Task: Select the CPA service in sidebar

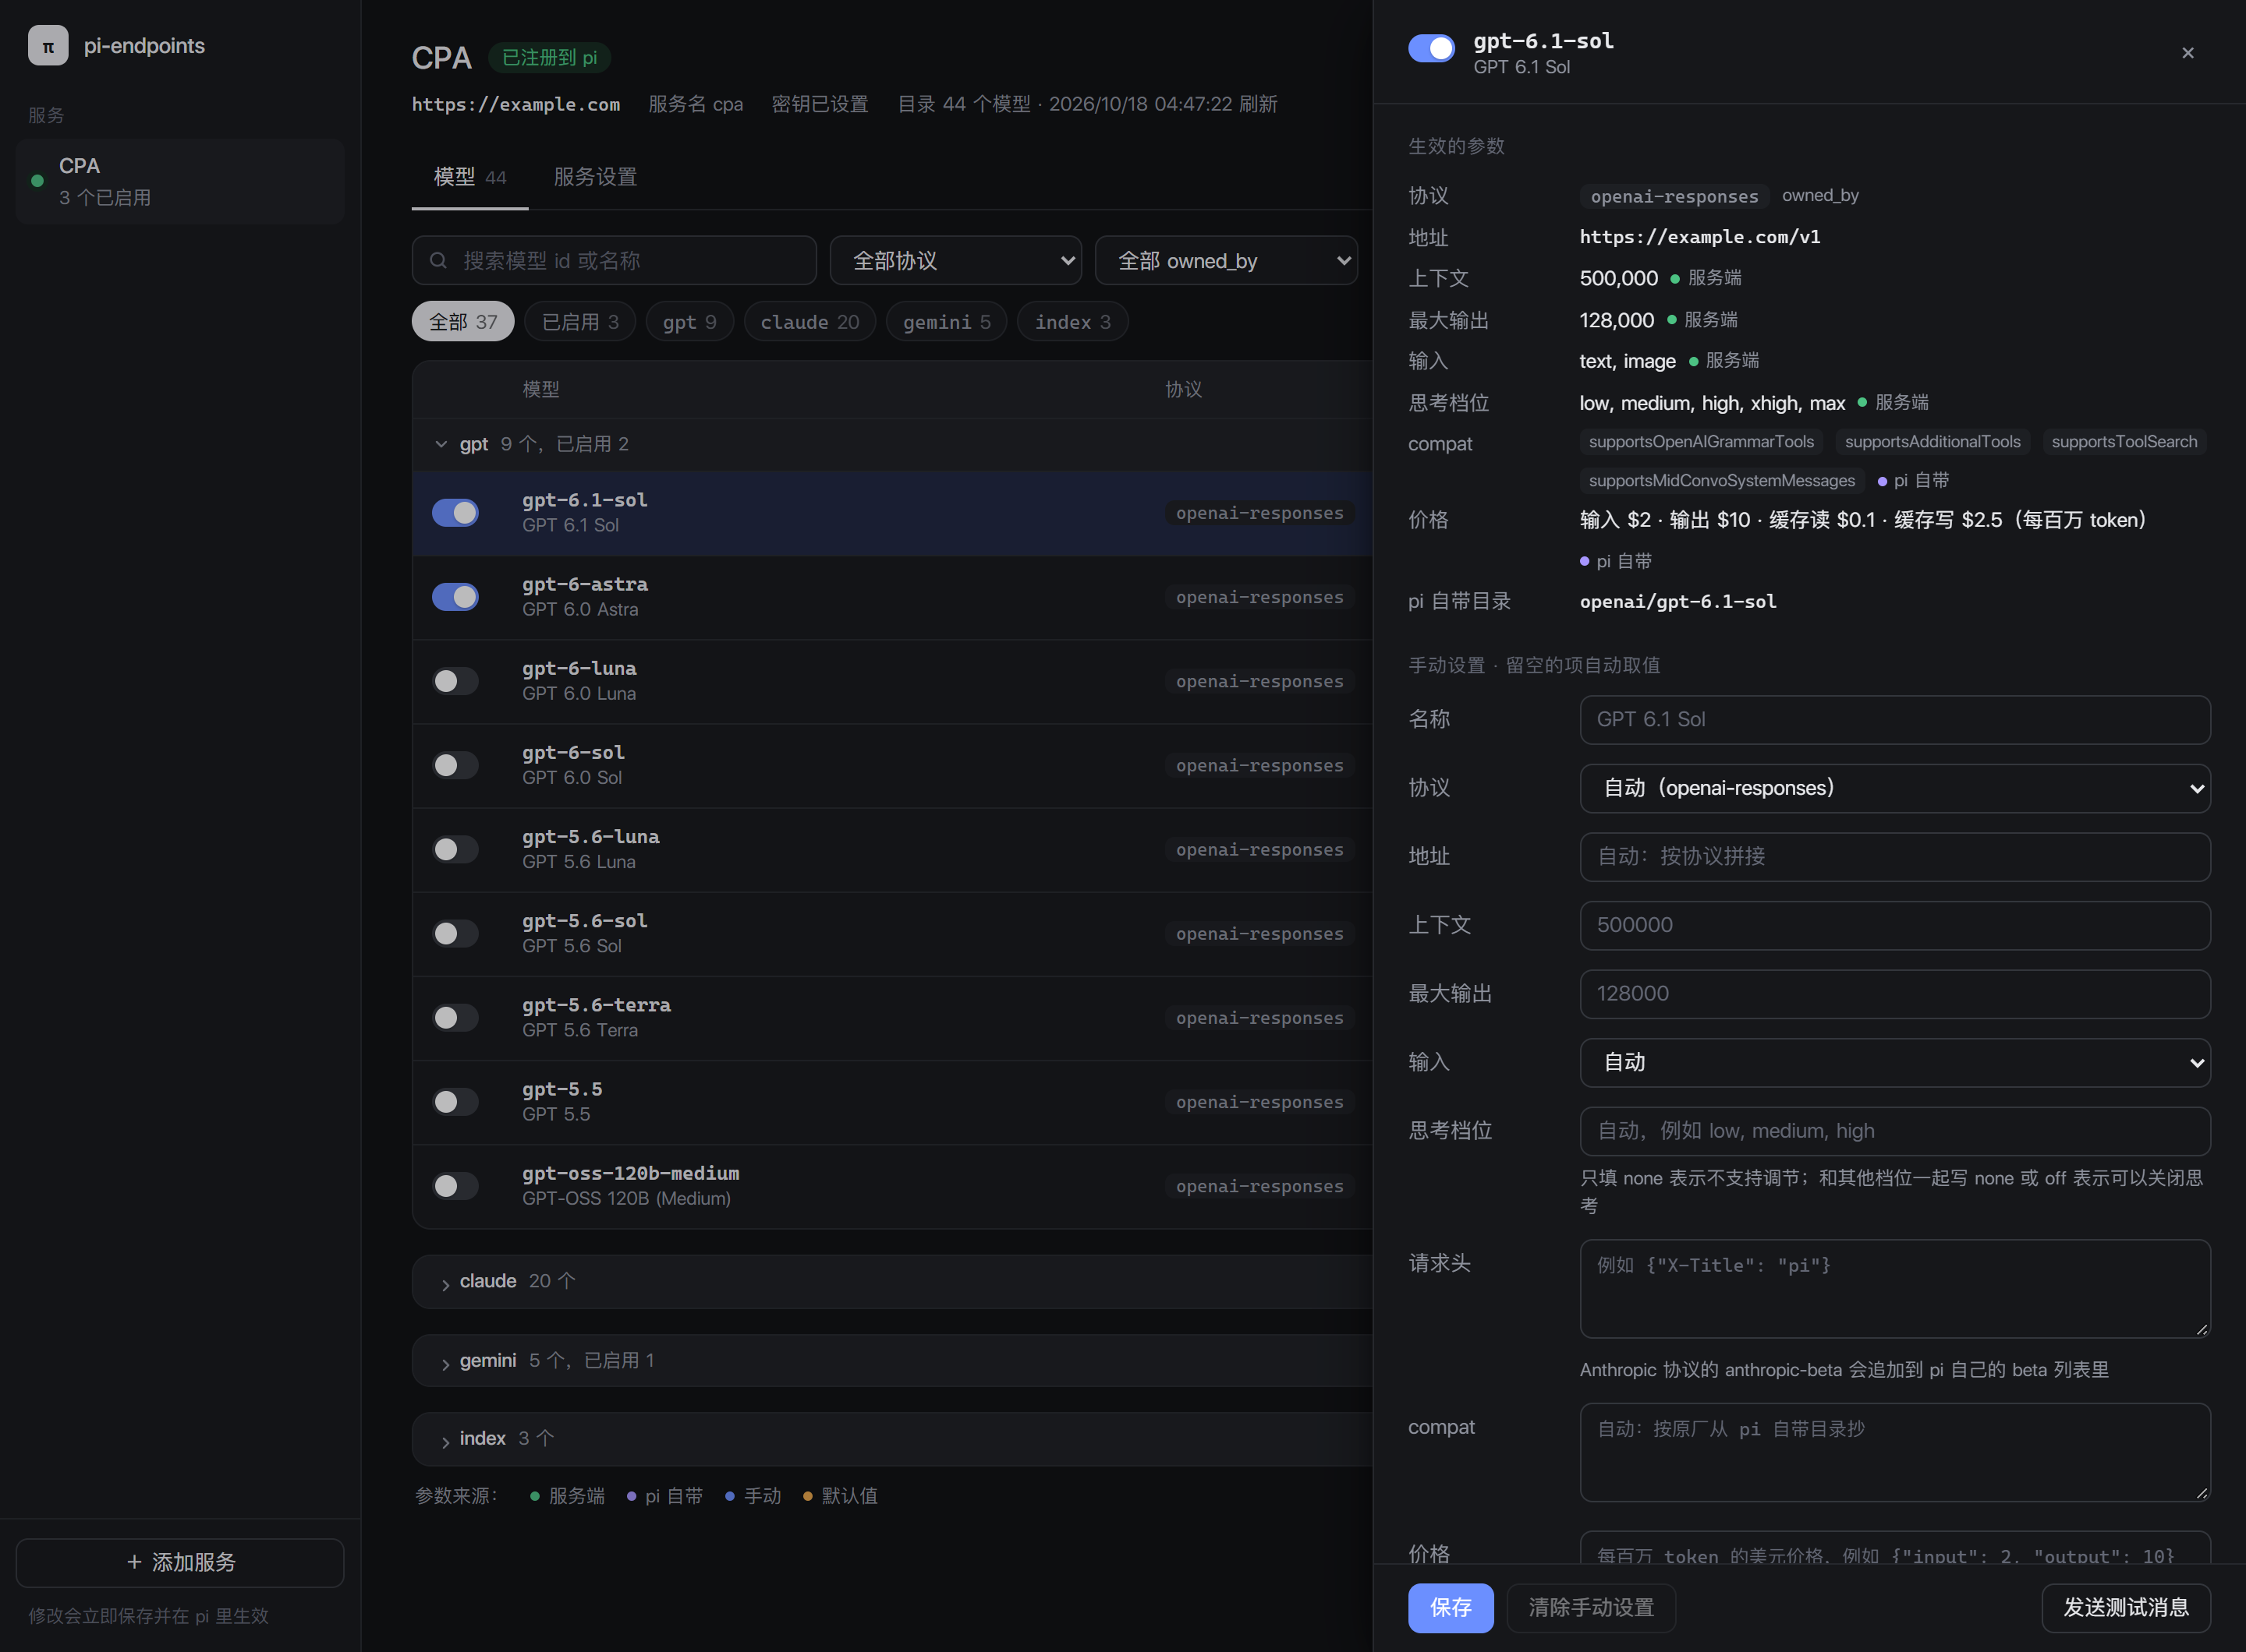Action: click(x=180, y=181)
